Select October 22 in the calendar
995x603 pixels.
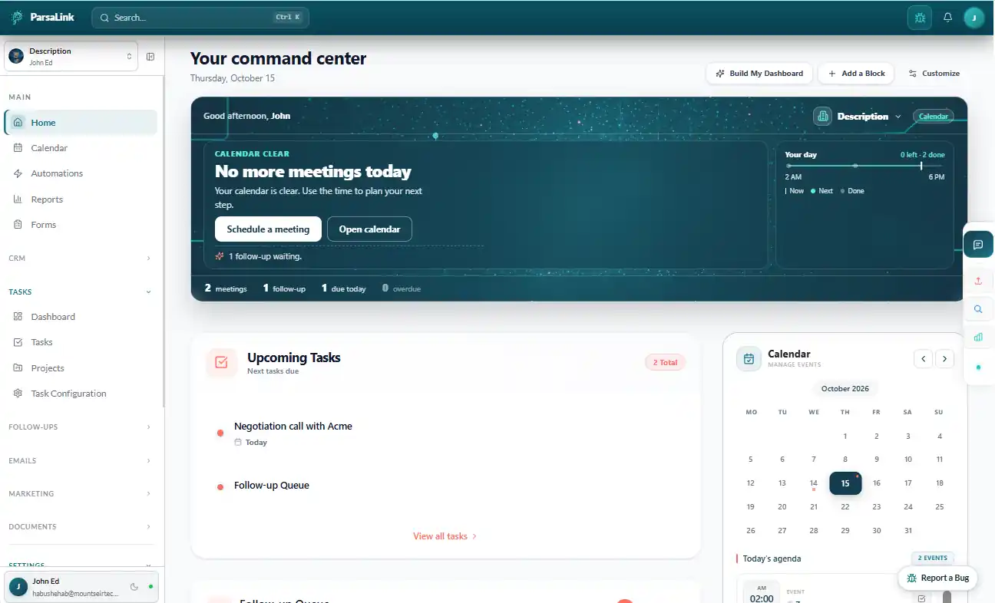coord(845,506)
